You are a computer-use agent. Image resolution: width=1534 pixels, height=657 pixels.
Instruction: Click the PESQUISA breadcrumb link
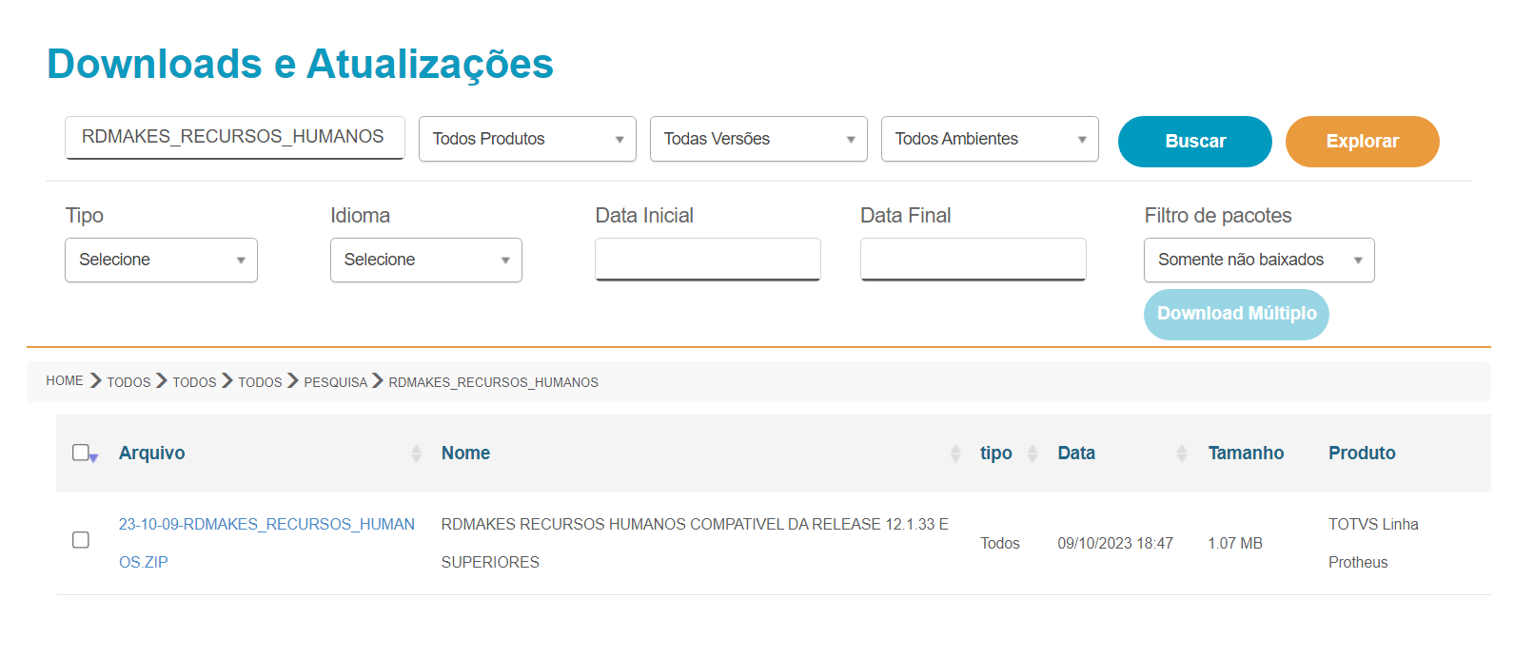(x=335, y=382)
